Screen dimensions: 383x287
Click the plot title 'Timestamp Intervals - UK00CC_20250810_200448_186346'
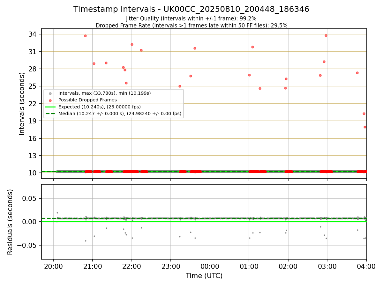(191, 9)
